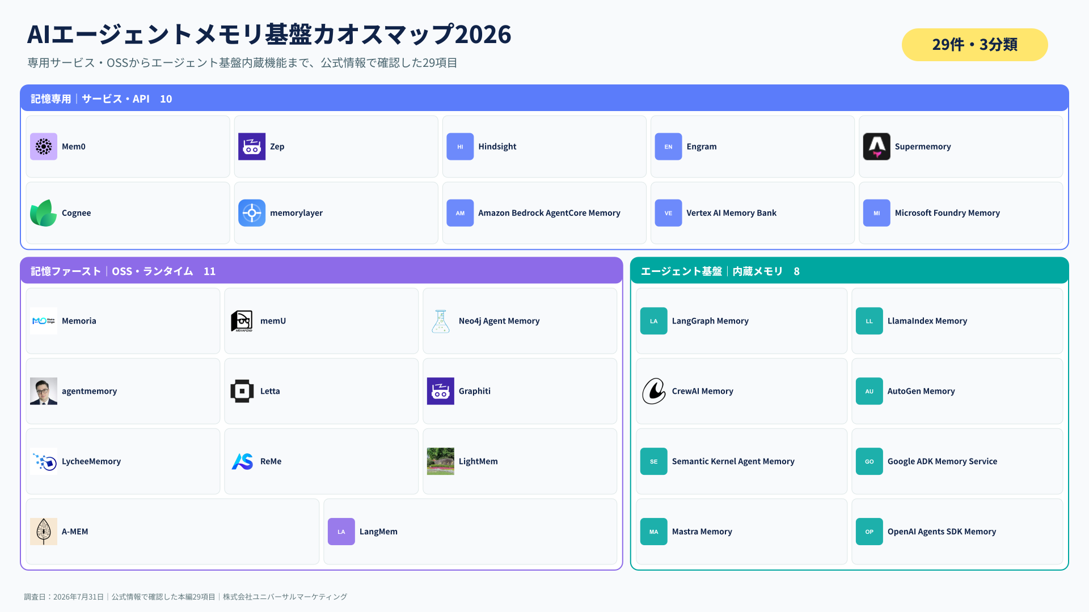Click the Memoria name text
The height and width of the screenshot is (612, 1089).
[x=79, y=321]
